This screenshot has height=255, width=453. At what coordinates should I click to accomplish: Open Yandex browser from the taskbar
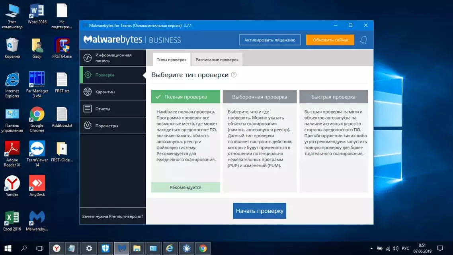[57, 248]
